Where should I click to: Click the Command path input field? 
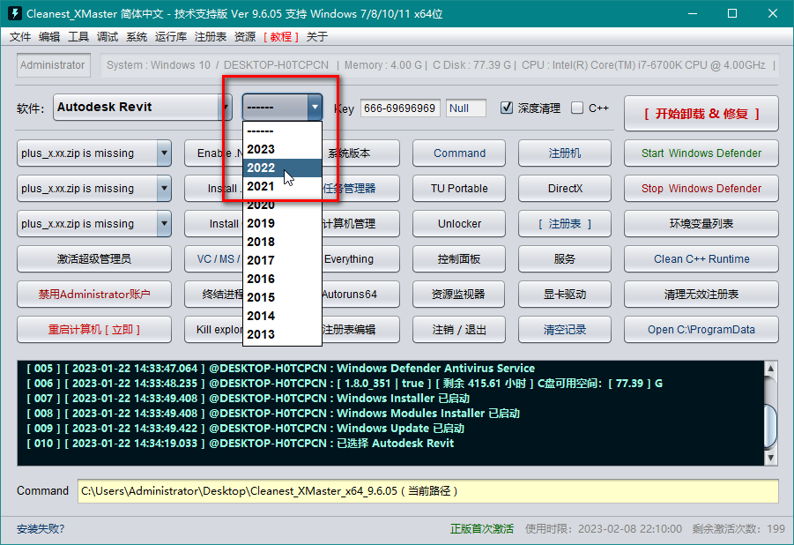428,490
